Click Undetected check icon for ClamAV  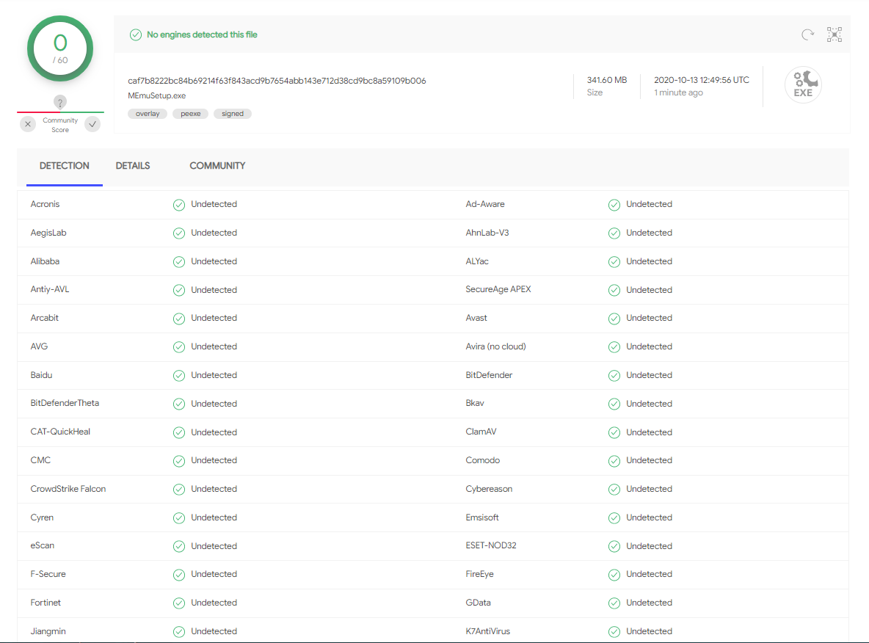pos(614,432)
